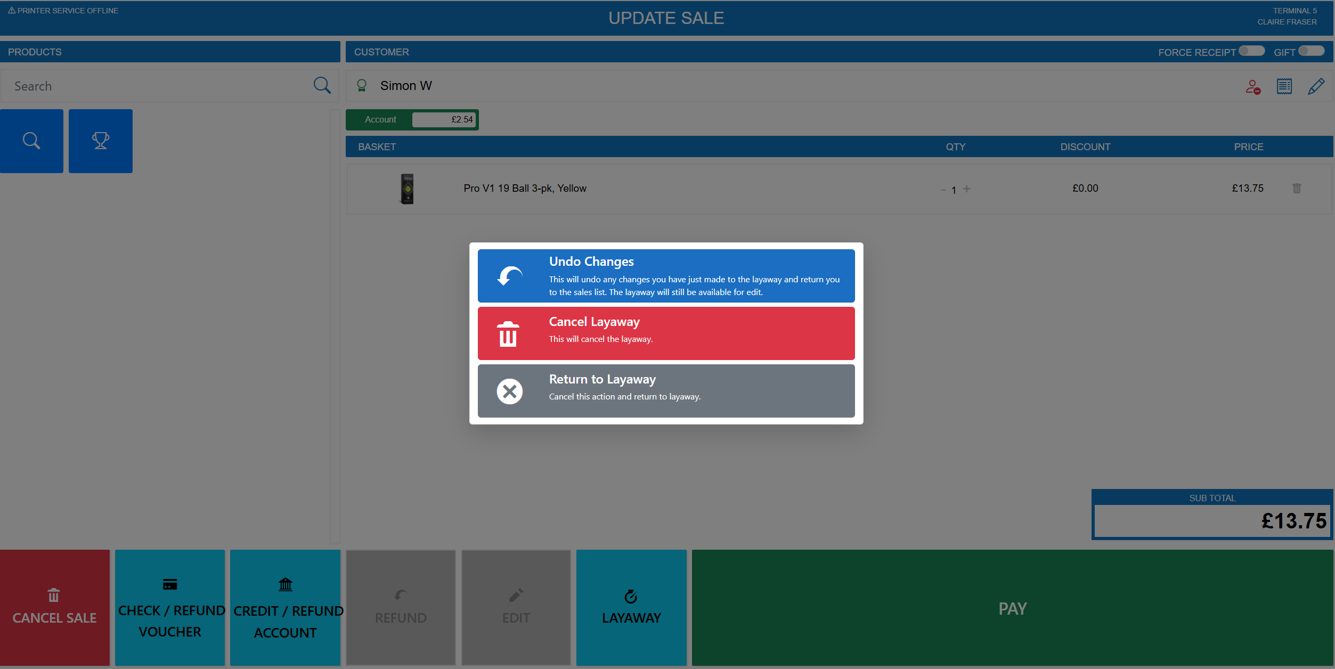This screenshot has height=669, width=1335.
Task: Click the customer award badge icon
Action: 362,85
